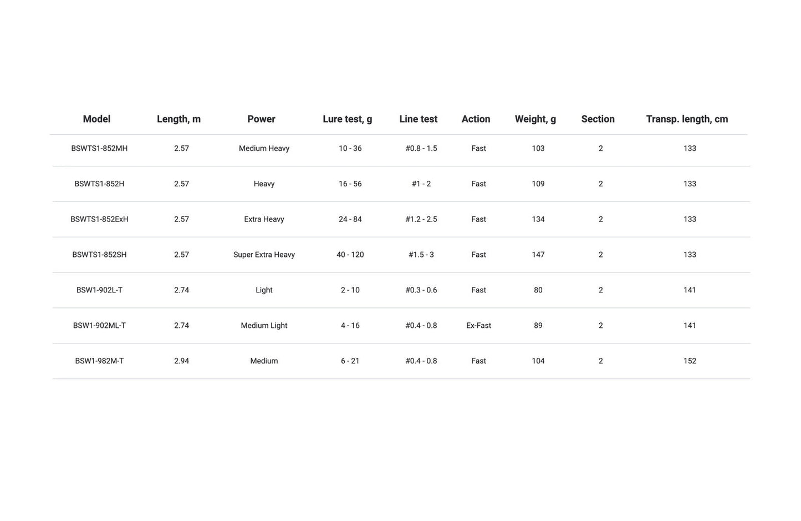Image resolution: width=801 pixels, height=521 pixels.
Task: Select the BSW1-982M-T model cell
Action: click(99, 361)
